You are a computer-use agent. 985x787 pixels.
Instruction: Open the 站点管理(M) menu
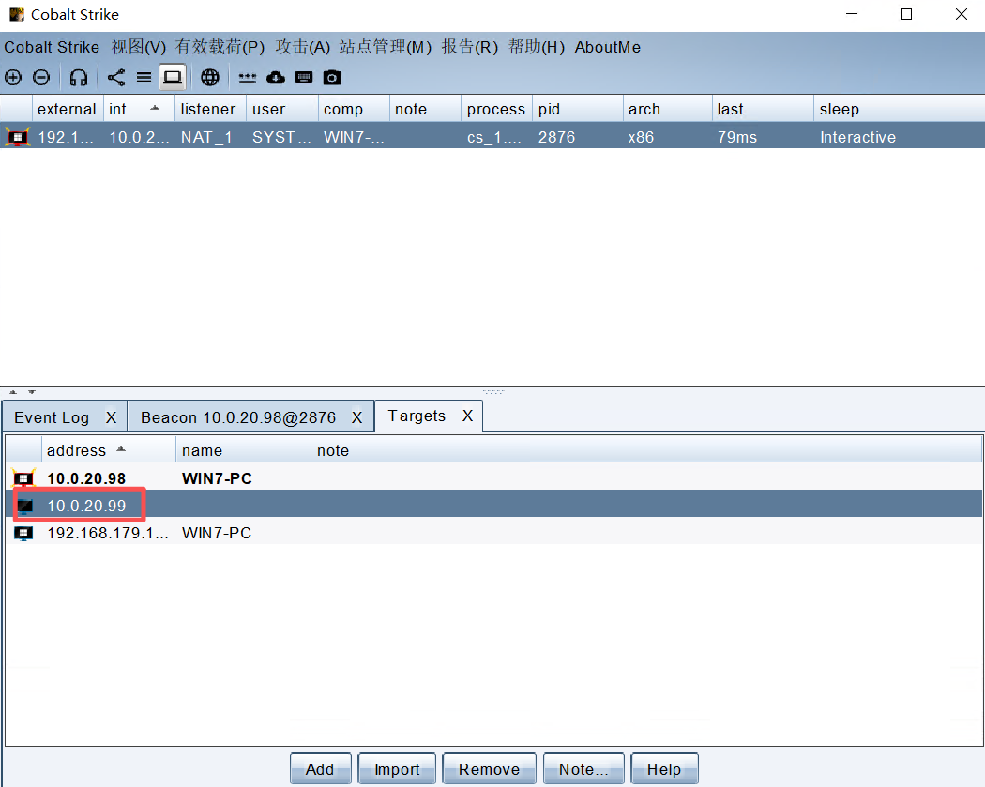[386, 47]
